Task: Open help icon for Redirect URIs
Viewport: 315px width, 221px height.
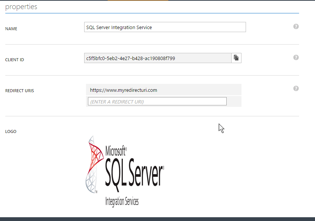Action: (x=296, y=88)
